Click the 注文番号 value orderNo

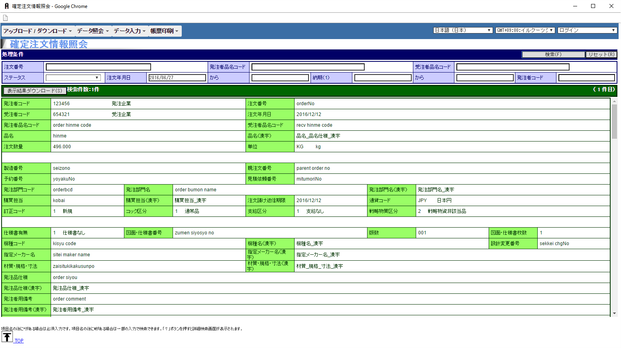[x=305, y=104]
